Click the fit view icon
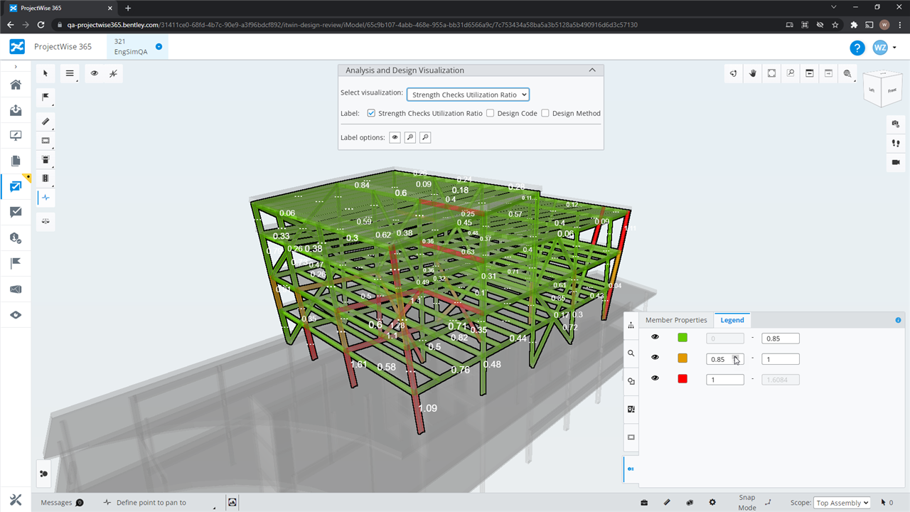 tap(771, 73)
